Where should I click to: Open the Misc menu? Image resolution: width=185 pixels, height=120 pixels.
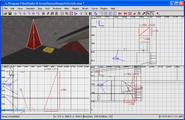pos(67,9)
